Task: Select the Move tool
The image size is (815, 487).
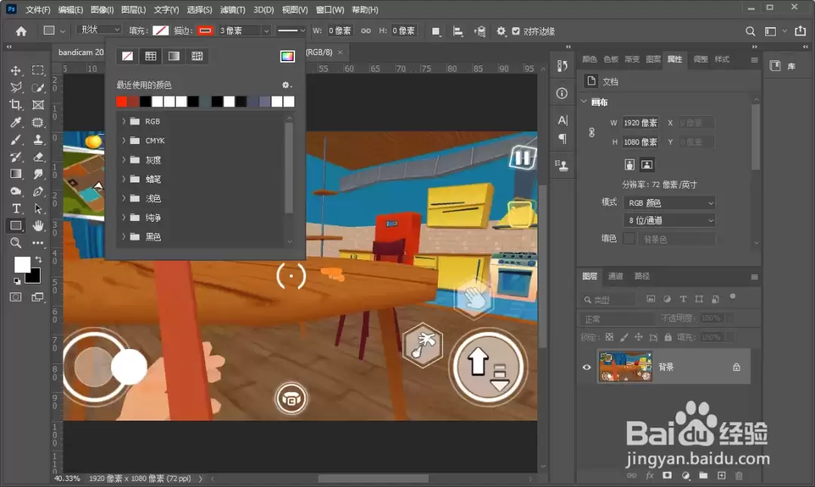Action: click(x=16, y=71)
